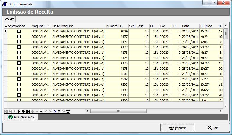Click the refresh data curved arrow icon

coord(54,111)
